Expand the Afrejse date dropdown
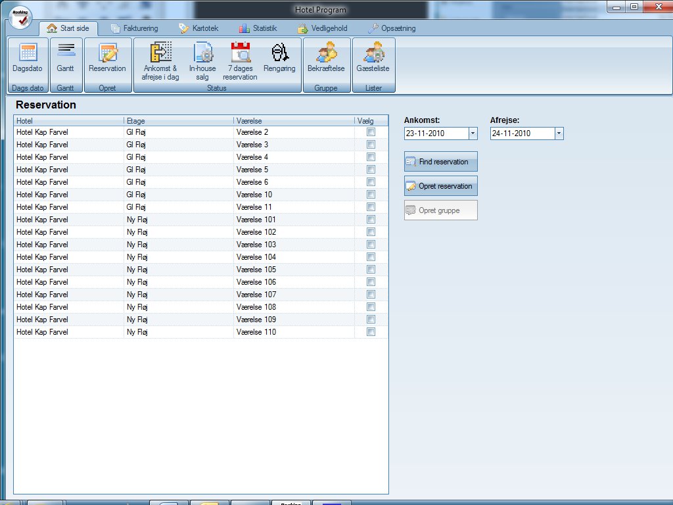 (559, 133)
